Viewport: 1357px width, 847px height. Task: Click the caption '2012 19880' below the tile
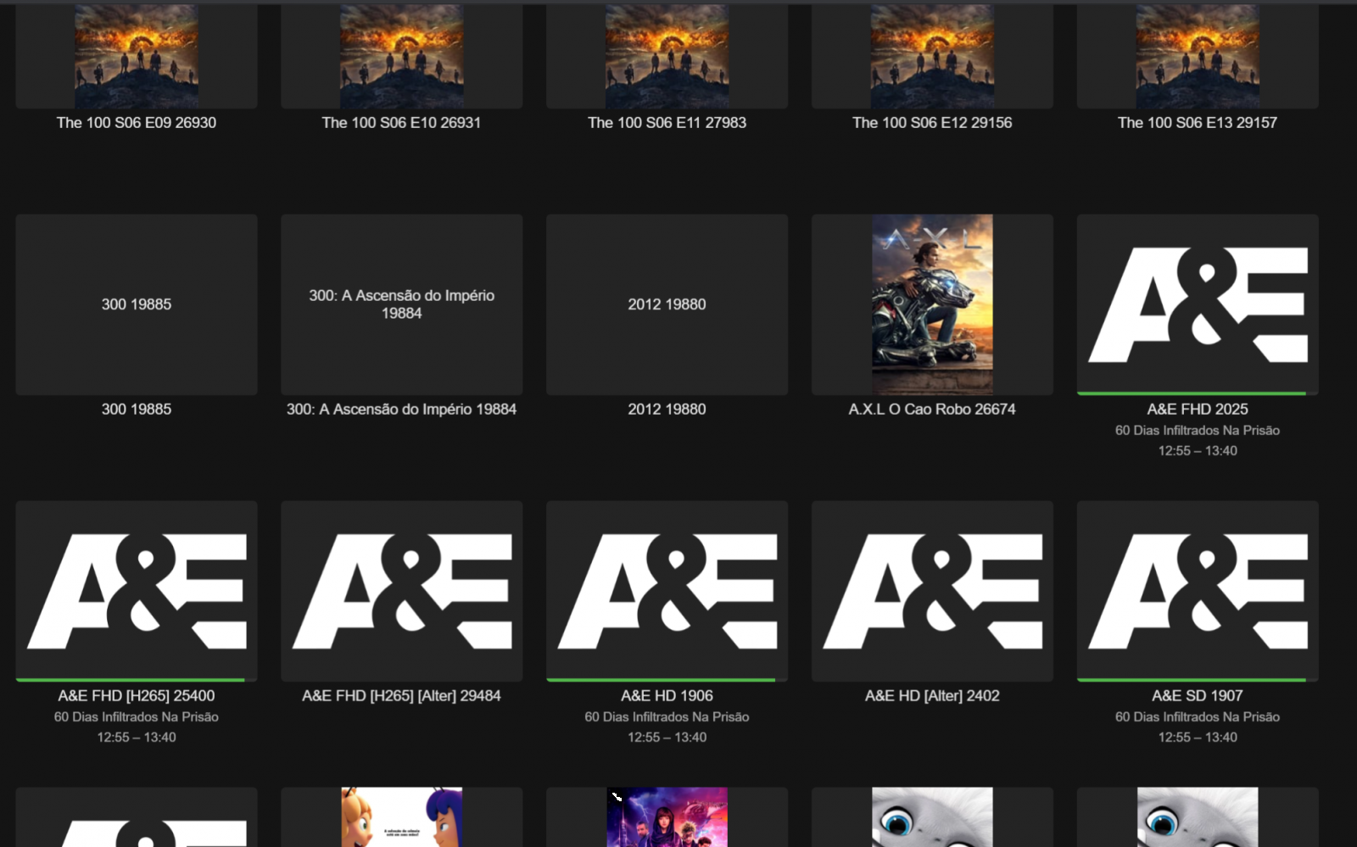click(x=667, y=410)
